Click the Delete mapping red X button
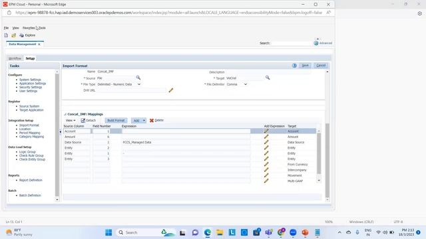426x239 pixels. coord(156,120)
